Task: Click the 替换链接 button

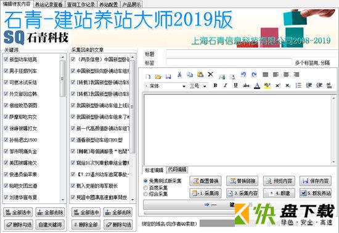Action: click(242, 181)
